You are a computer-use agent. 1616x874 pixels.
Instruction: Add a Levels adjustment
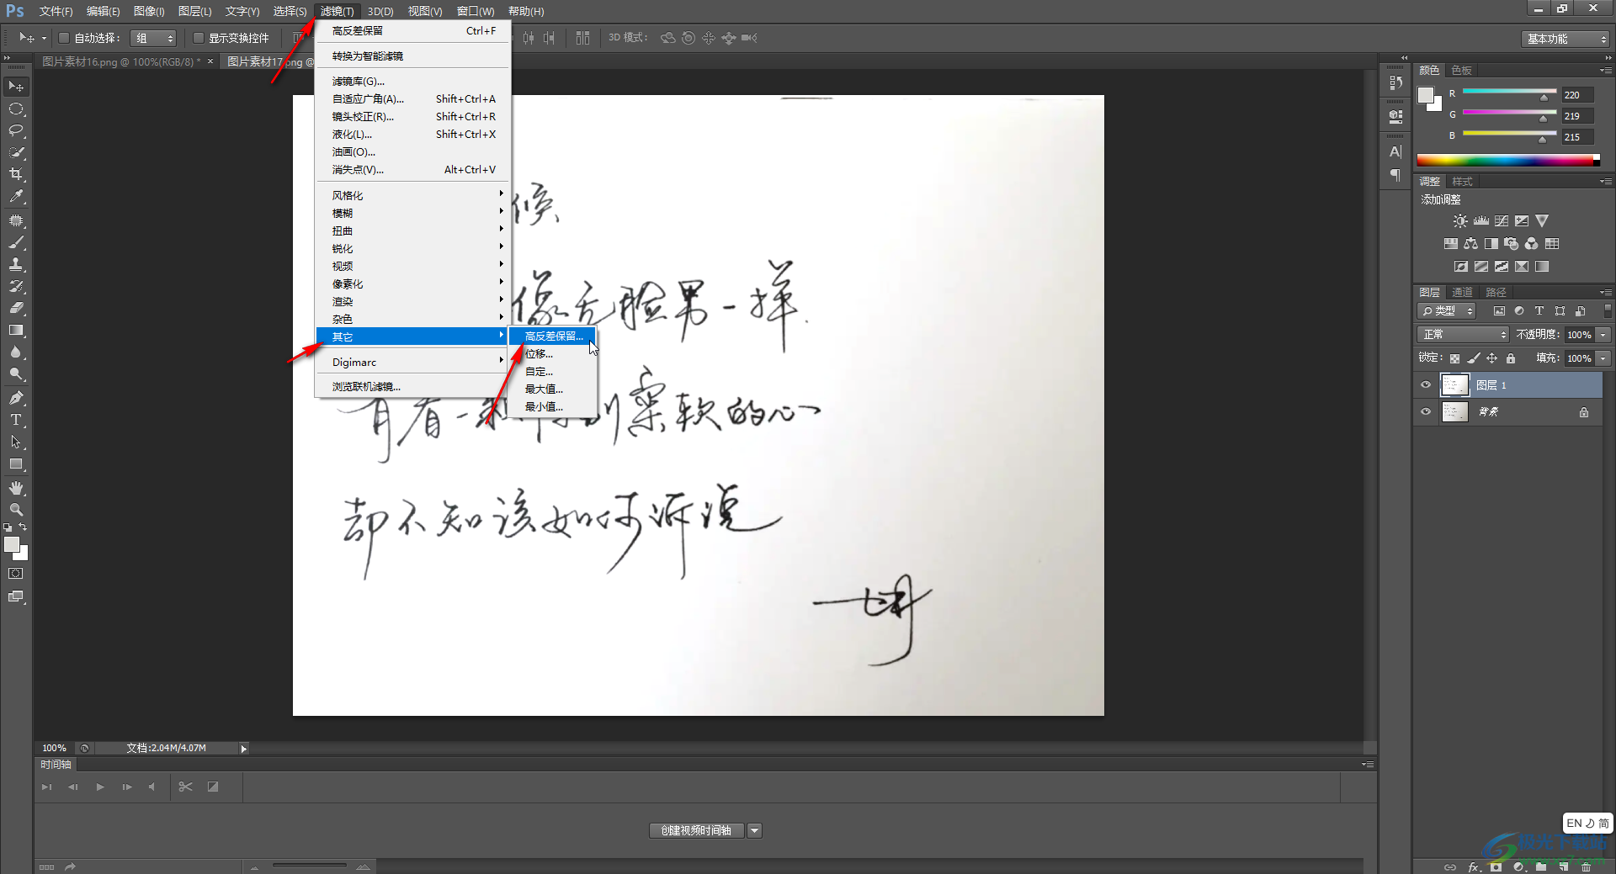coord(1481,221)
